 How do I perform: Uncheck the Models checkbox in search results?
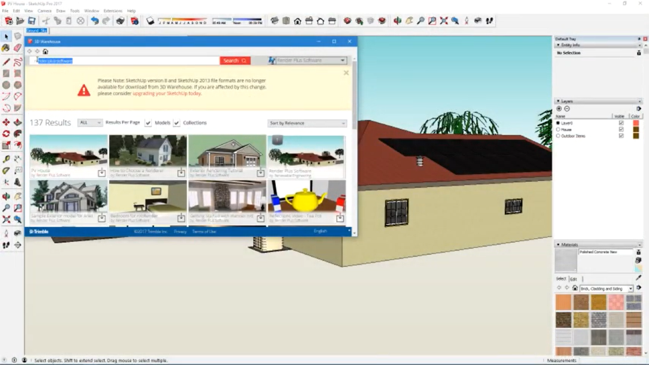[148, 123]
